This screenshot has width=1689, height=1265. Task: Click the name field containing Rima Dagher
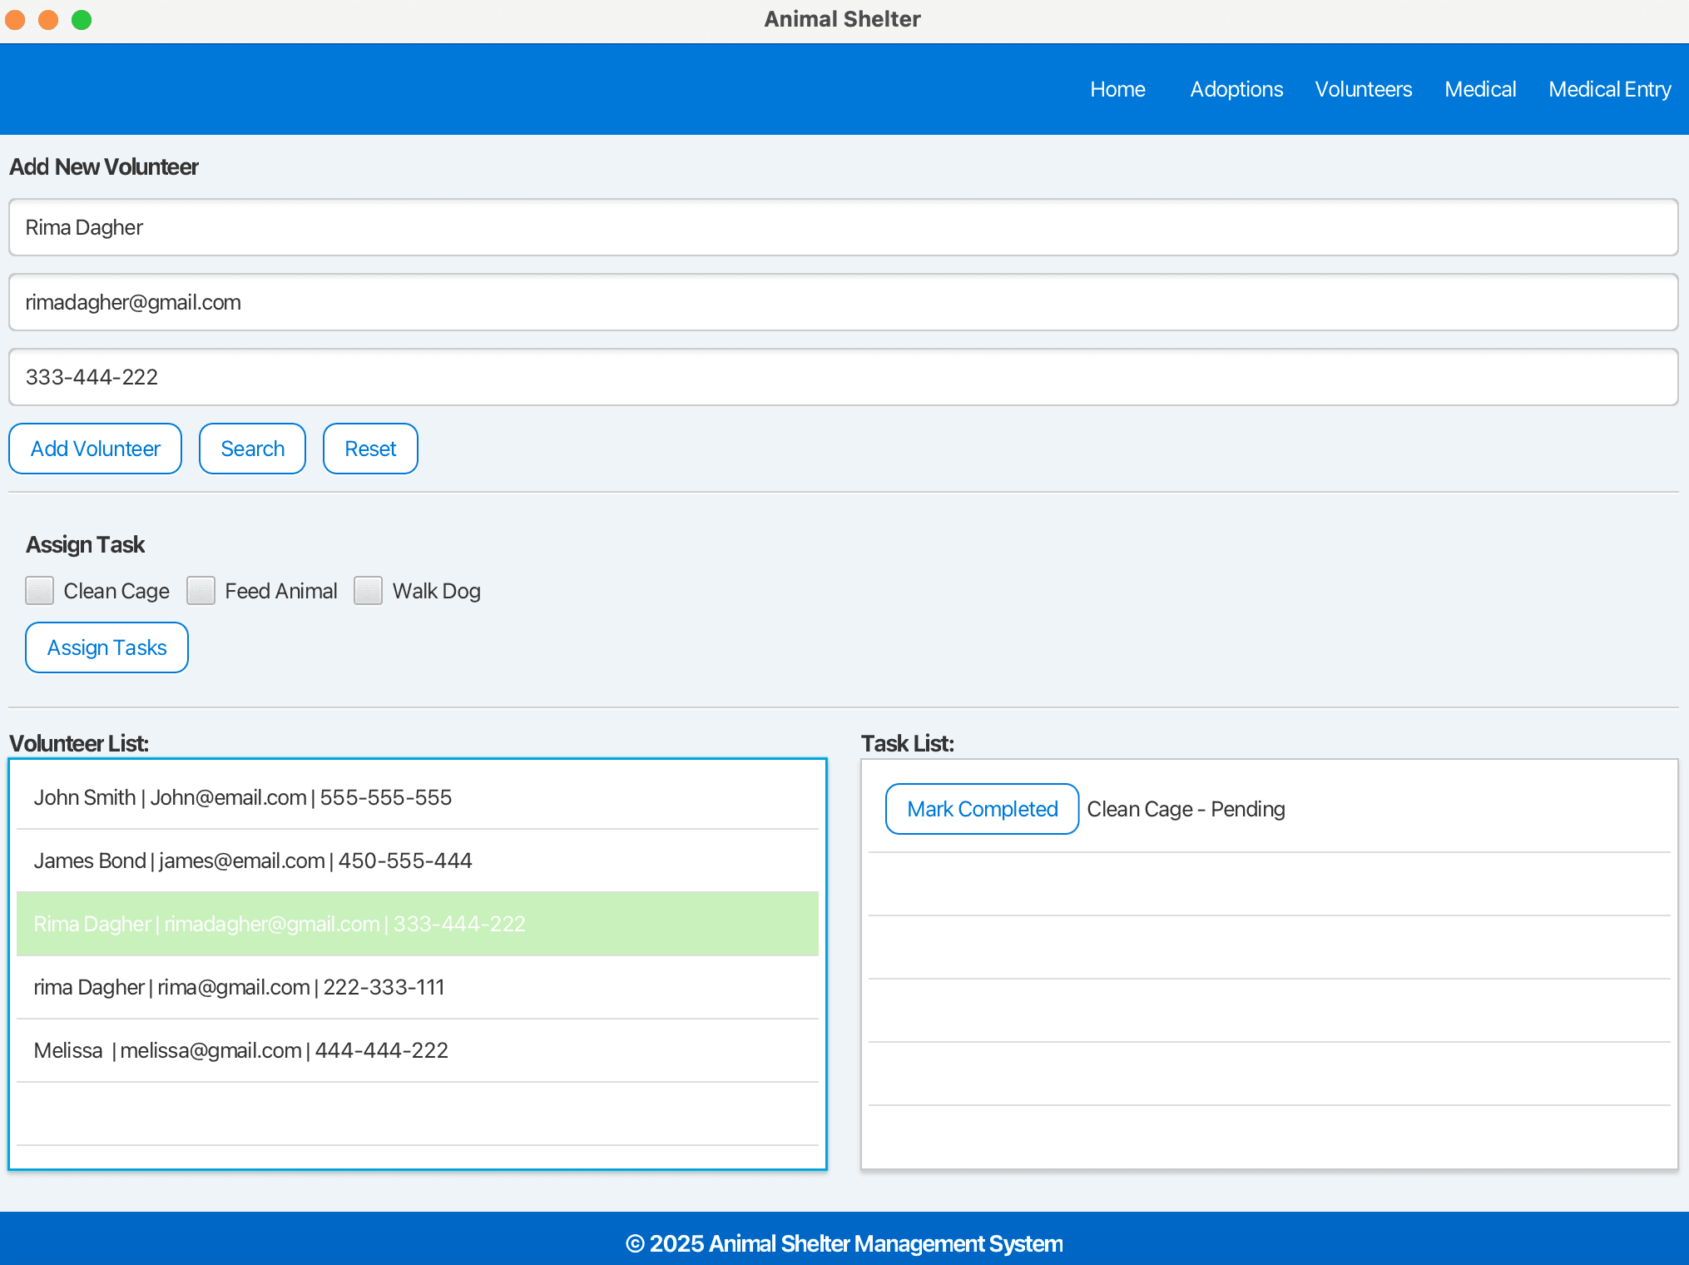pos(842,227)
